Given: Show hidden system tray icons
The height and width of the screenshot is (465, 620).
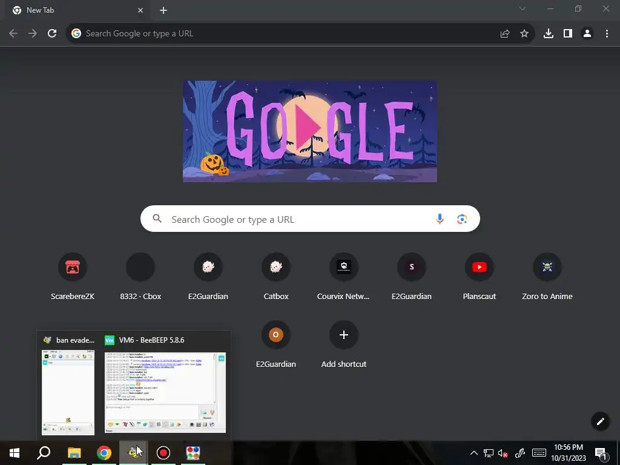Looking at the screenshot, I should [x=473, y=453].
